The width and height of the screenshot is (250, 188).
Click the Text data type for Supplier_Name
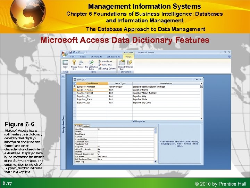120,90
